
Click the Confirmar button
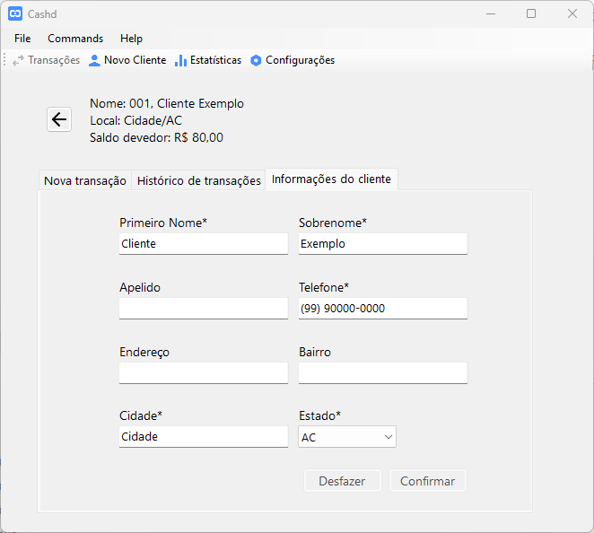click(428, 481)
